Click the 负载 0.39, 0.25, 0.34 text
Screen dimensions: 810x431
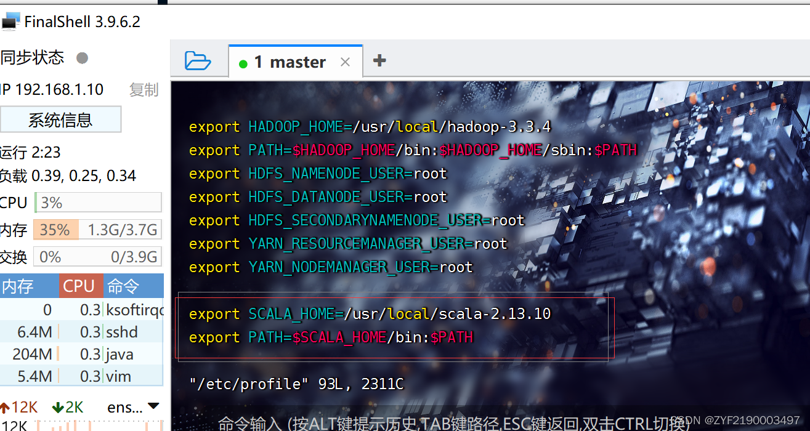[x=68, y=176]
